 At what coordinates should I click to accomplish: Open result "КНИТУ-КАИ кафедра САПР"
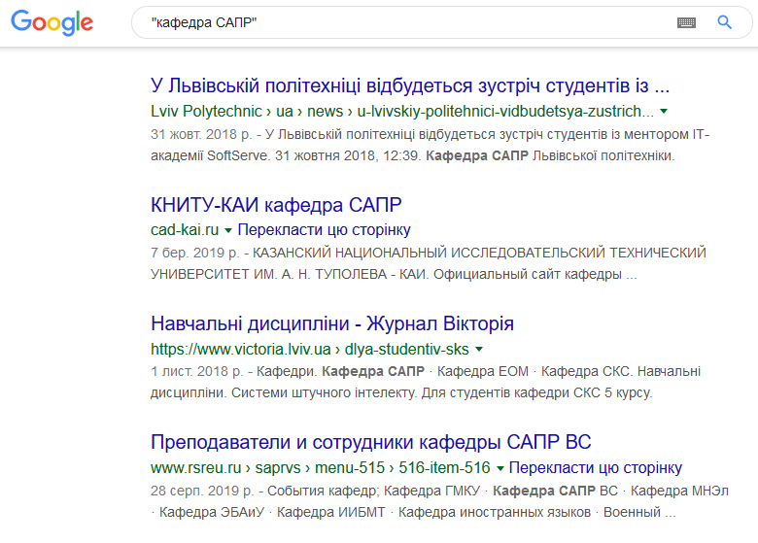pyautogui.click(x=276, y=205)
